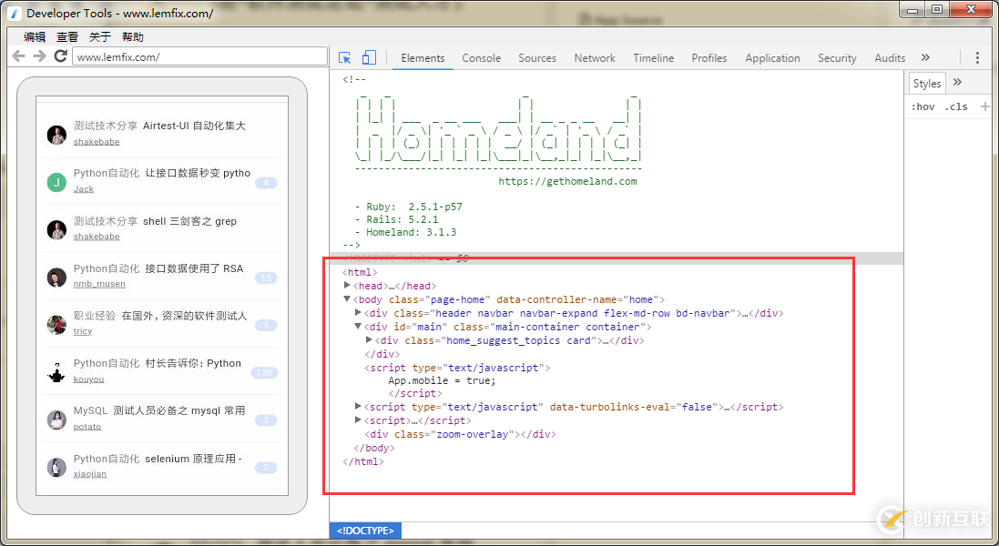Select the inspect element cursor icon

pos(344,56)
